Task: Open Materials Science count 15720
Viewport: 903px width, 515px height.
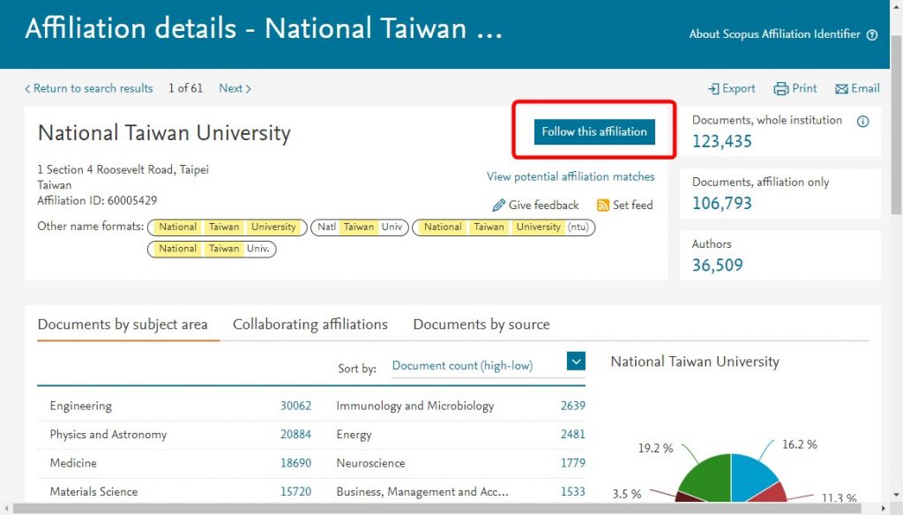Action: pos(295,492)
